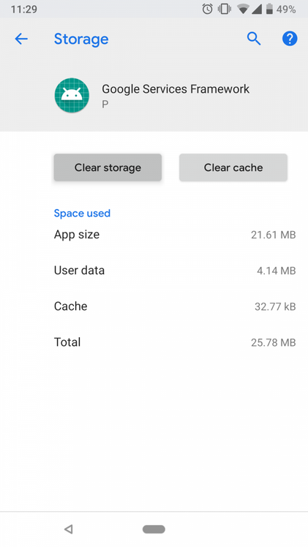Tap the Total storage row

click(175, 342)
